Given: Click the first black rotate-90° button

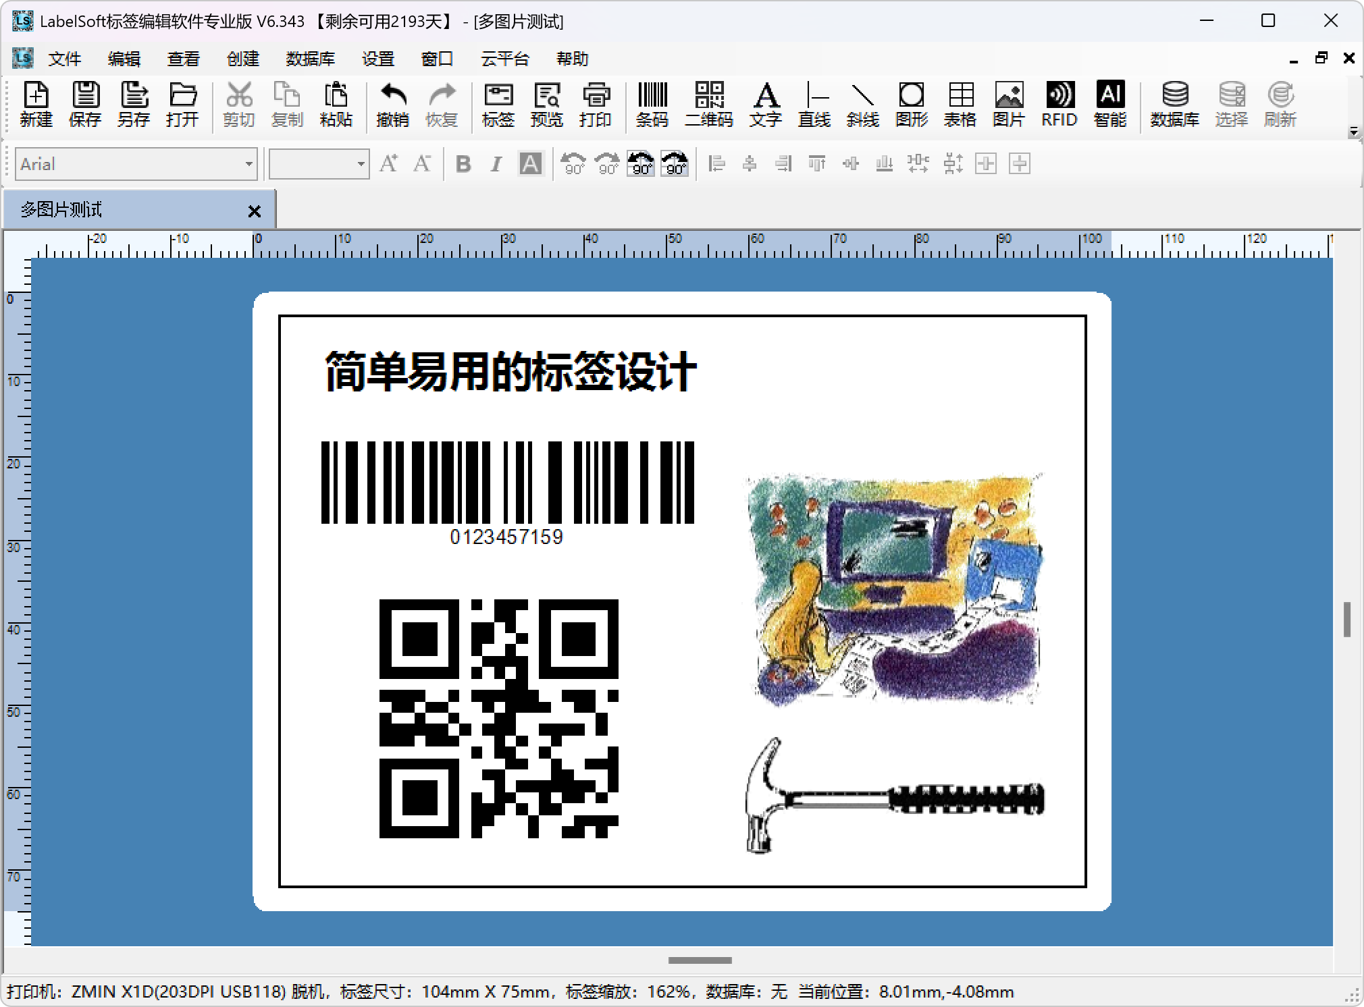Looking at the screenshot, I should 641,163.
